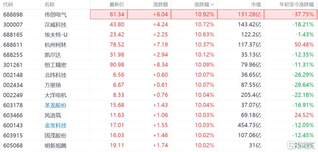Click the 涨跌幅 sort arrow icon
This screenshot has width=318, height=152.
pos(212,4)
